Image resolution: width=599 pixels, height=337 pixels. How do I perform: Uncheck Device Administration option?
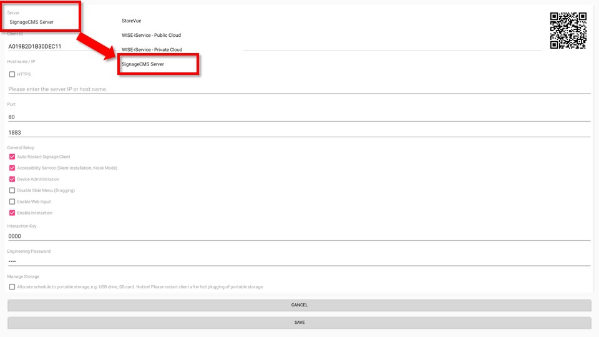tap(12, 179)
